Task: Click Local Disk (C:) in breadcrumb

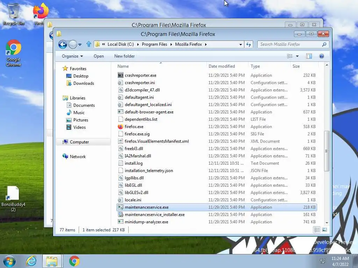Action: click(121, 44)
